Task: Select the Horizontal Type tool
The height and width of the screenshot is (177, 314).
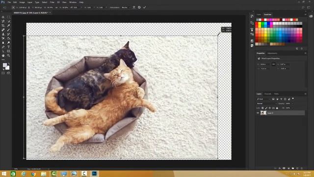Action: (x=8, y=47)
